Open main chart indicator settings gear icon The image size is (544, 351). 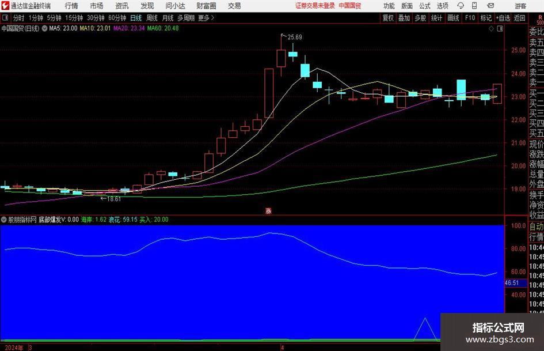[44, 28]
